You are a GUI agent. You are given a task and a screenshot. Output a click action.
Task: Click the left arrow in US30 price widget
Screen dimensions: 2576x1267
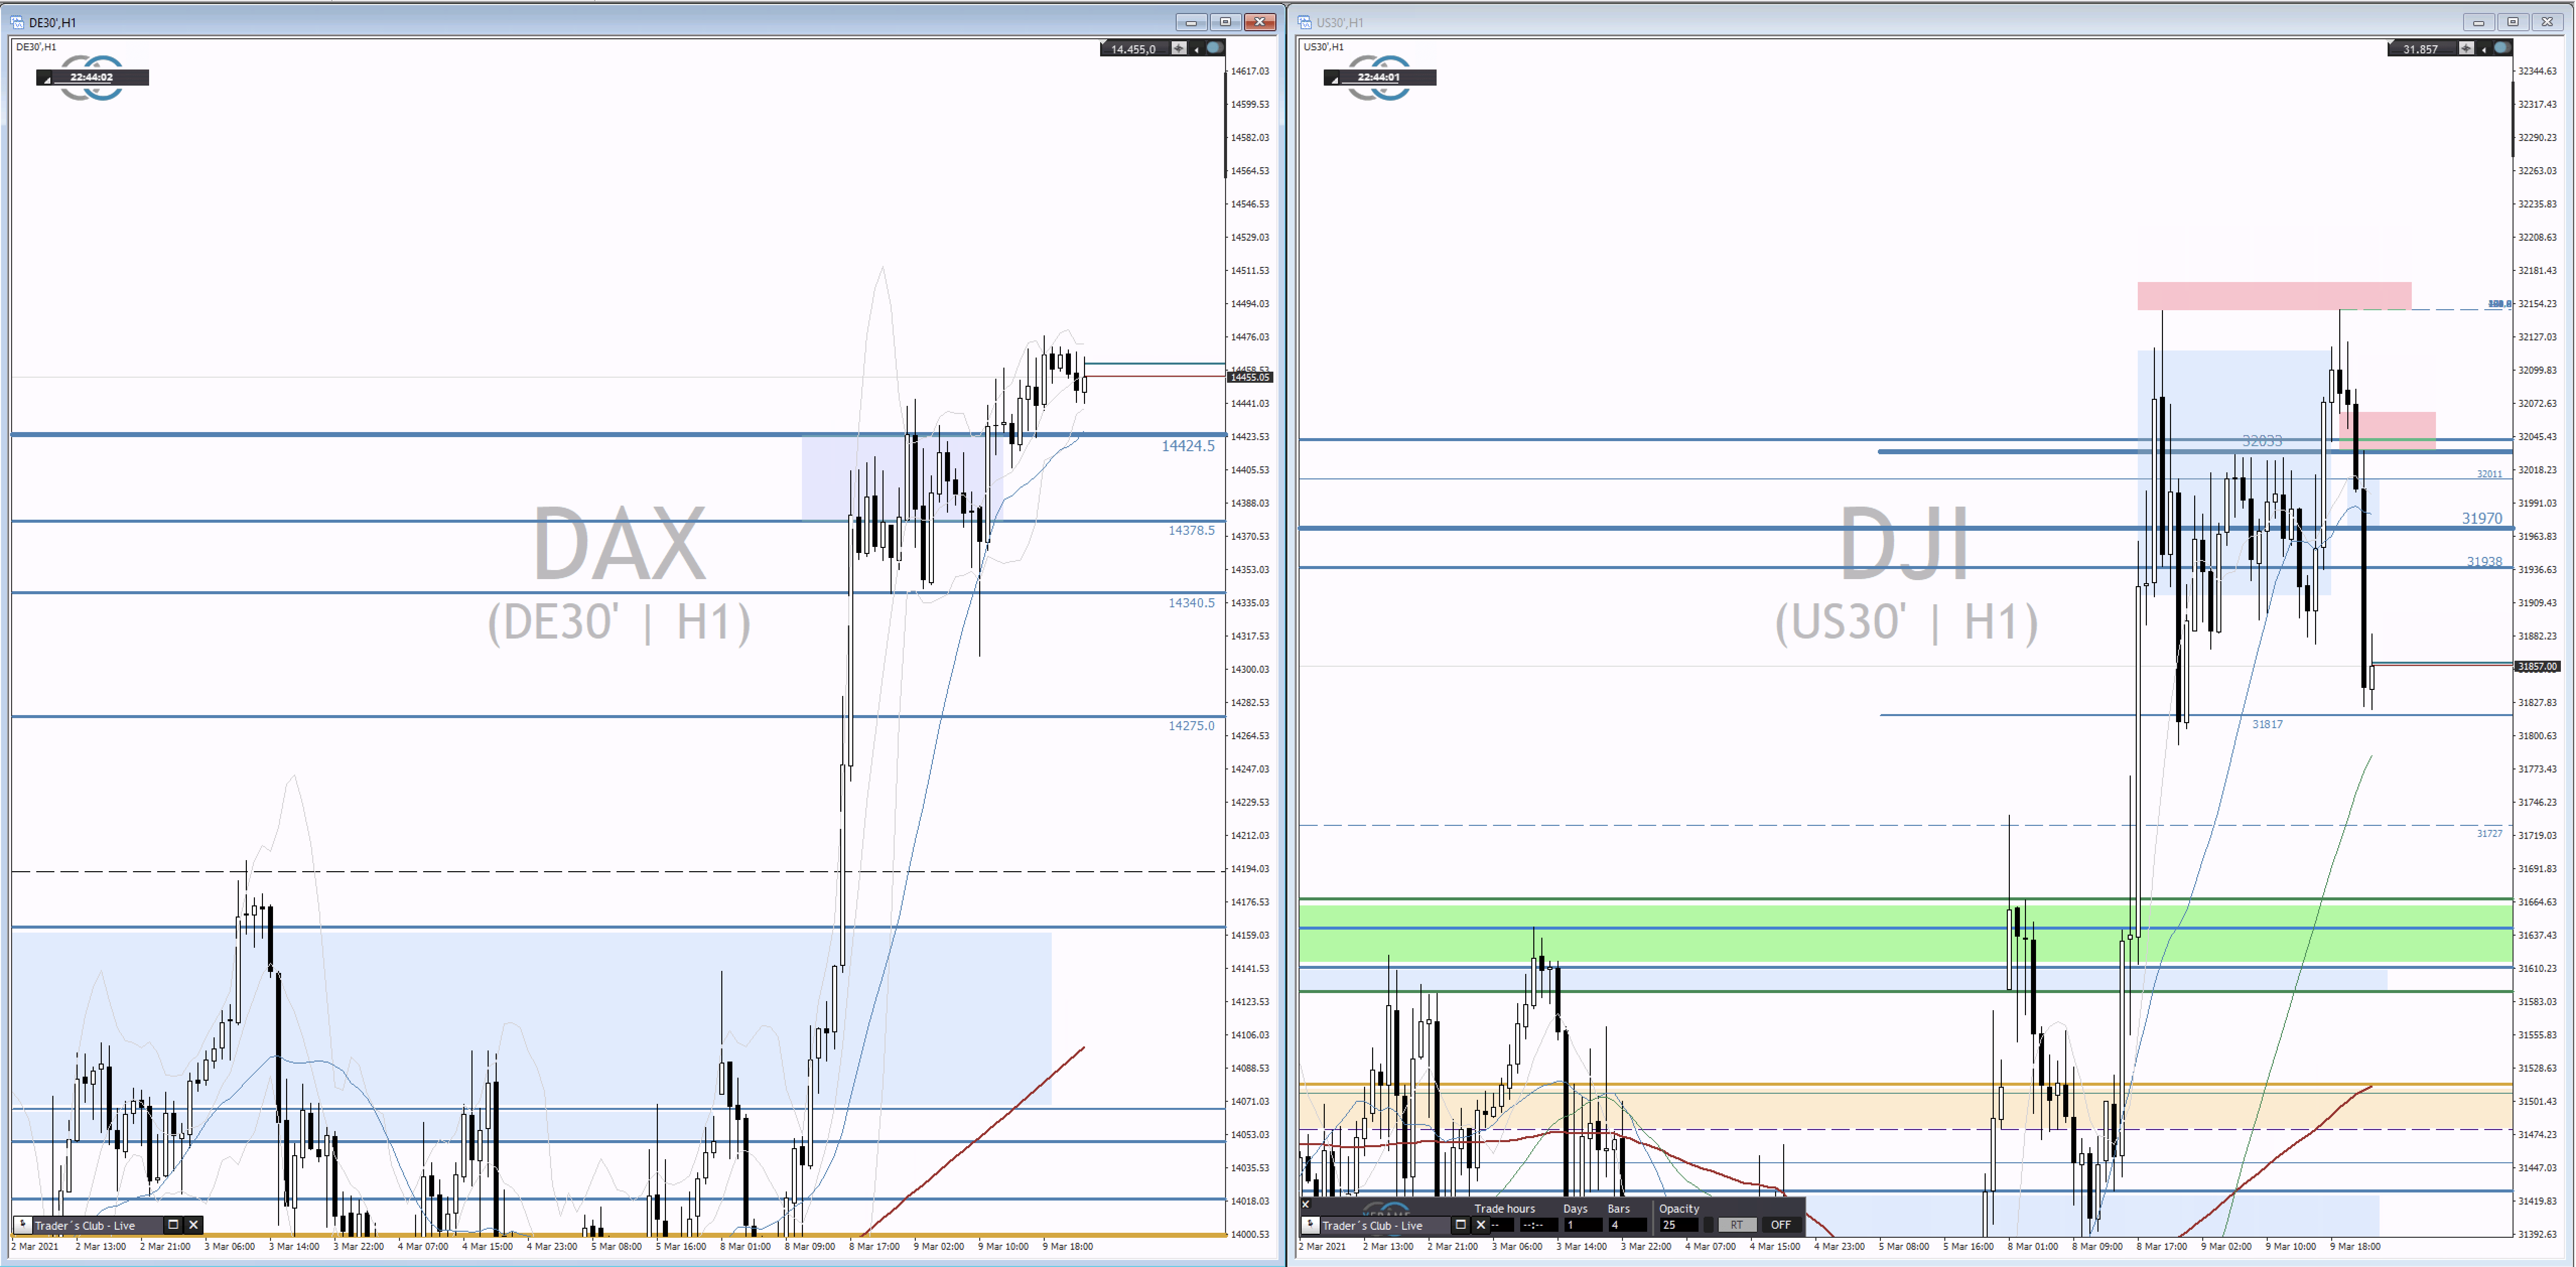[2483, 49]
